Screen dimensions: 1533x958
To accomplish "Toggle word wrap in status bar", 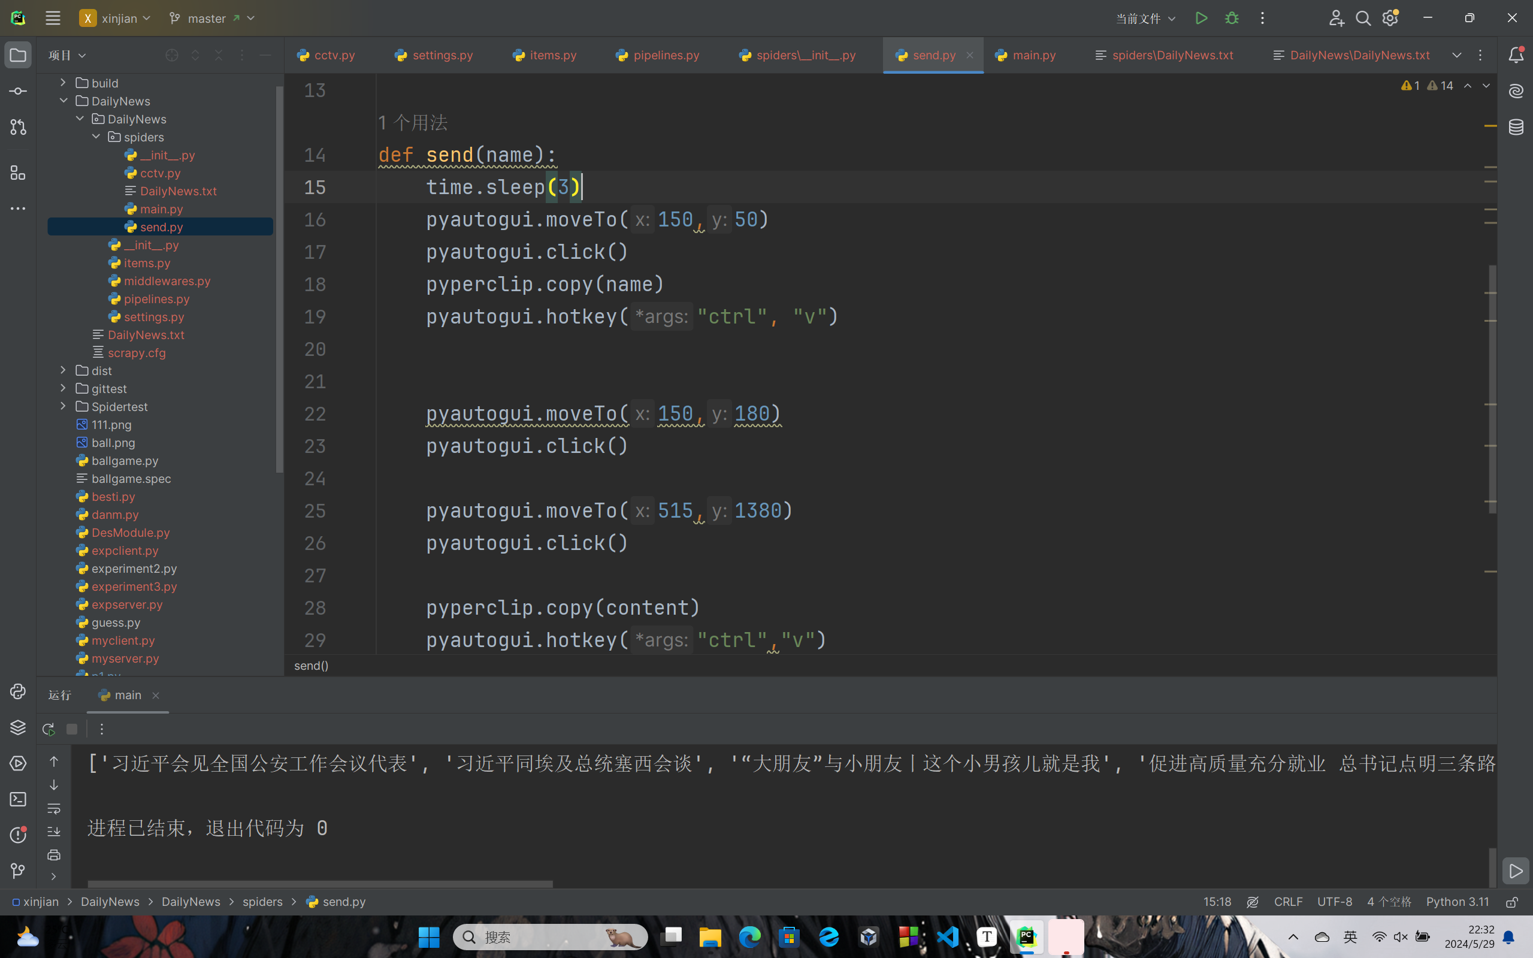I will tap(1254, 902).
